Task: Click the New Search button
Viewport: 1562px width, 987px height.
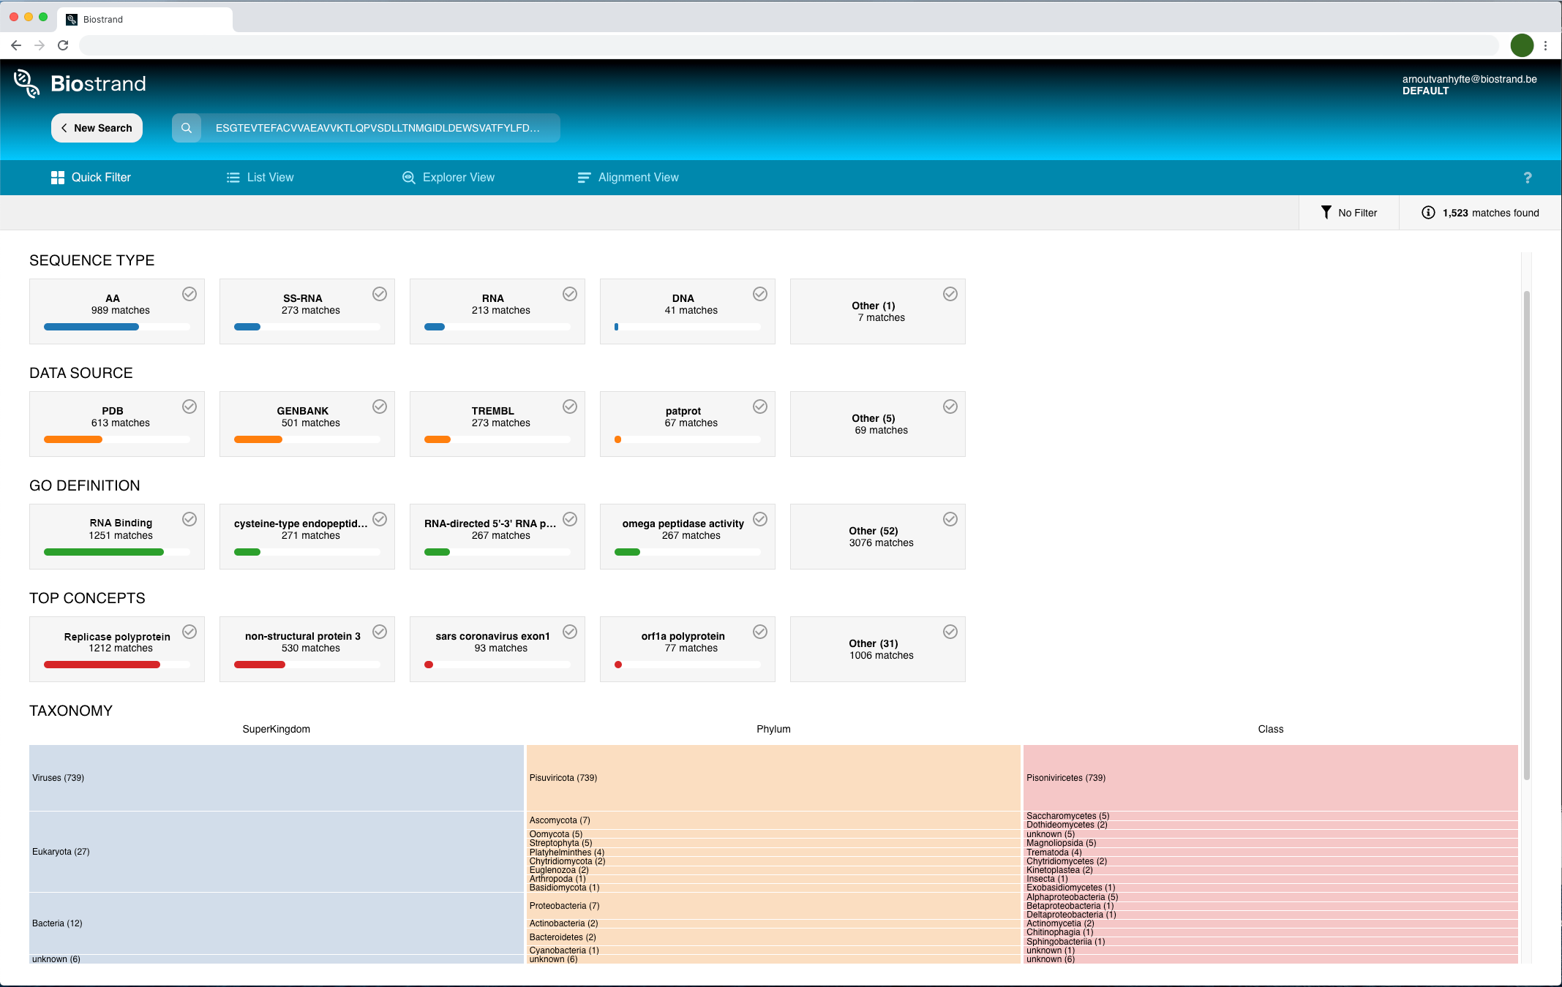Action: click(97, 128)
